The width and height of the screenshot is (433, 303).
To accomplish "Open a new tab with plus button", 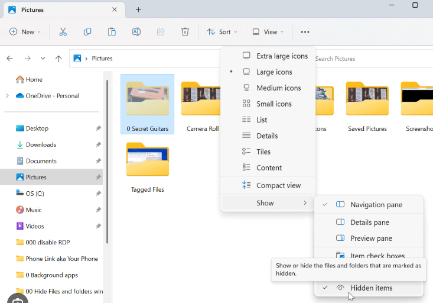I will pos(138,9).
